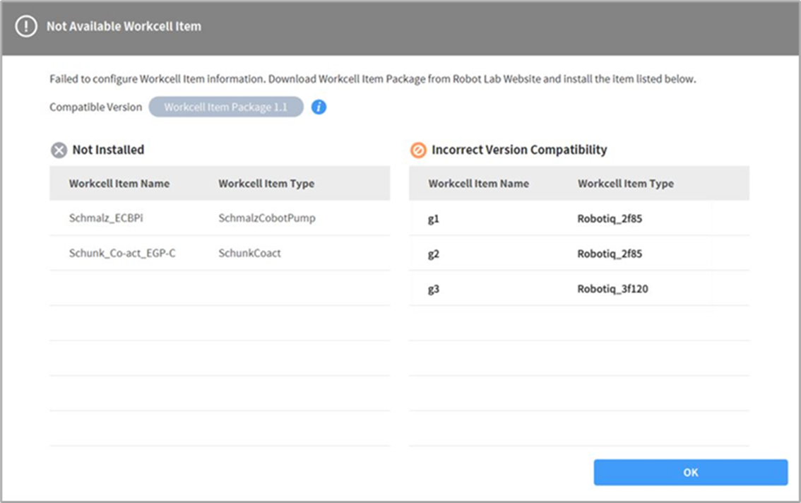Click the warning exclamation icon in title bar

click(x=26, y=27)
